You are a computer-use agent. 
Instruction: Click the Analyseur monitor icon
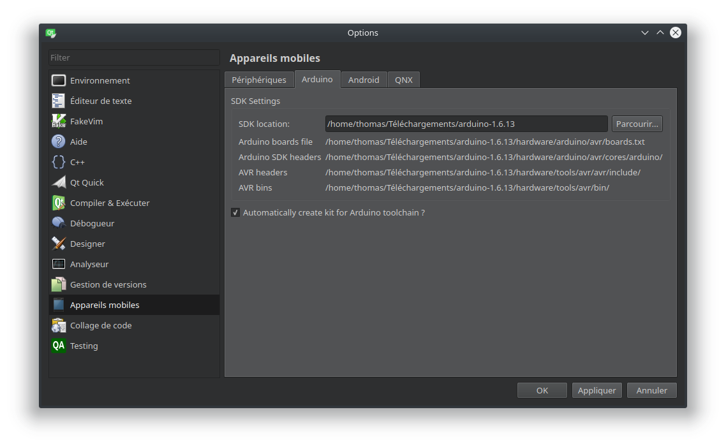coord(58,264)
